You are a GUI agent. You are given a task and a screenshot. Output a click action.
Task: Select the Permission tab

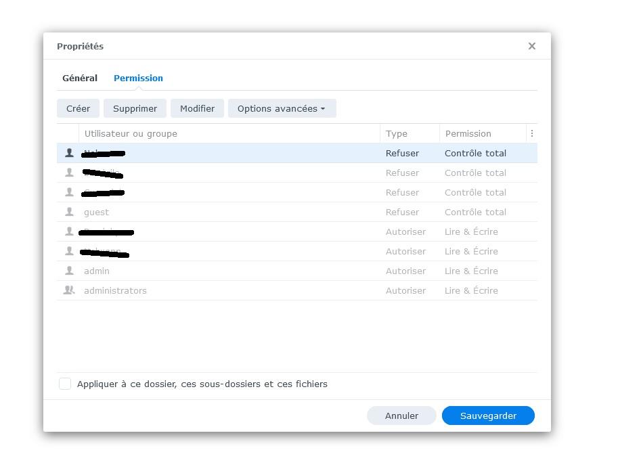138,78
